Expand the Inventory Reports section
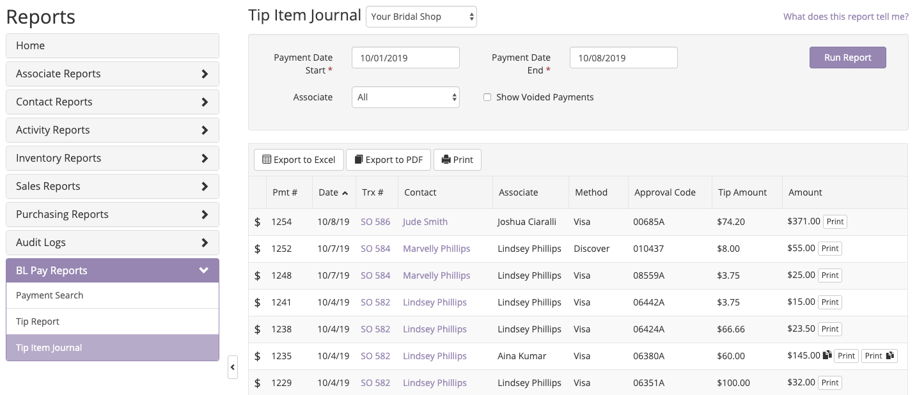The width and height of the screenshot is (917, 395). pyautogui.click(x=113, y=158)
